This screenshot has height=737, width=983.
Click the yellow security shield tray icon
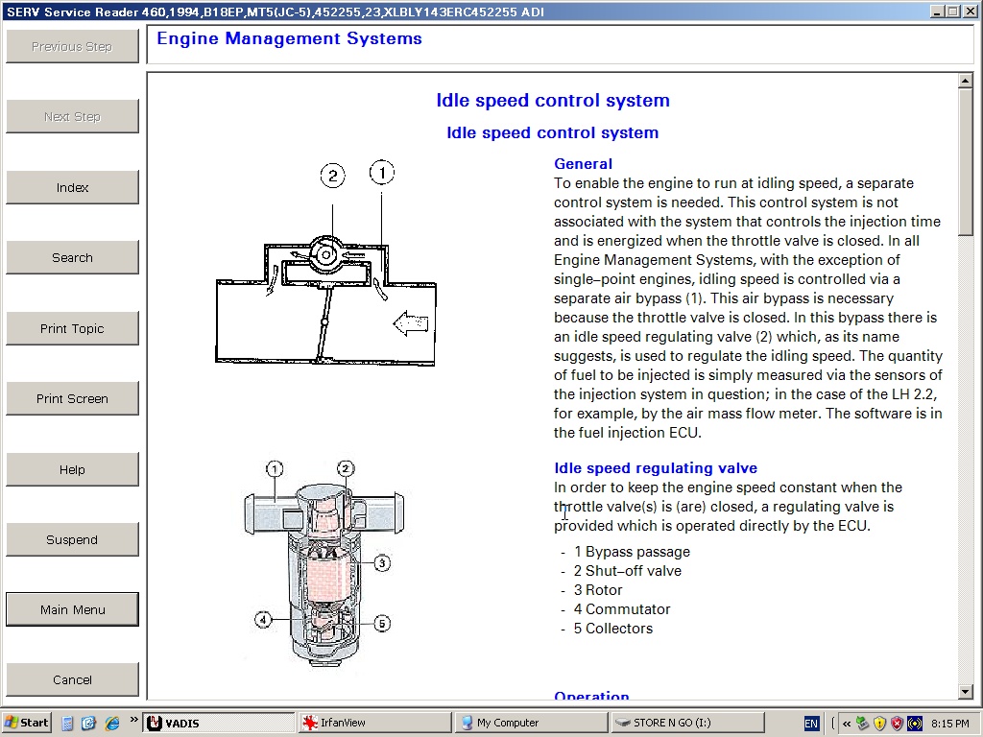[879, 724]
